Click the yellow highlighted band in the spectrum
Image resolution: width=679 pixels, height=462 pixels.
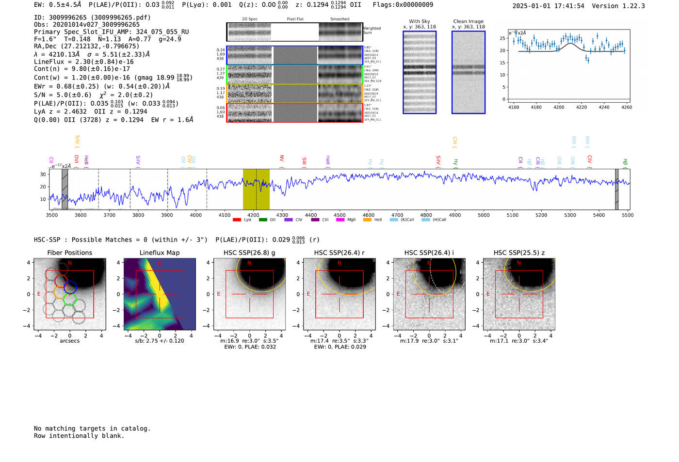coord(256,189)
